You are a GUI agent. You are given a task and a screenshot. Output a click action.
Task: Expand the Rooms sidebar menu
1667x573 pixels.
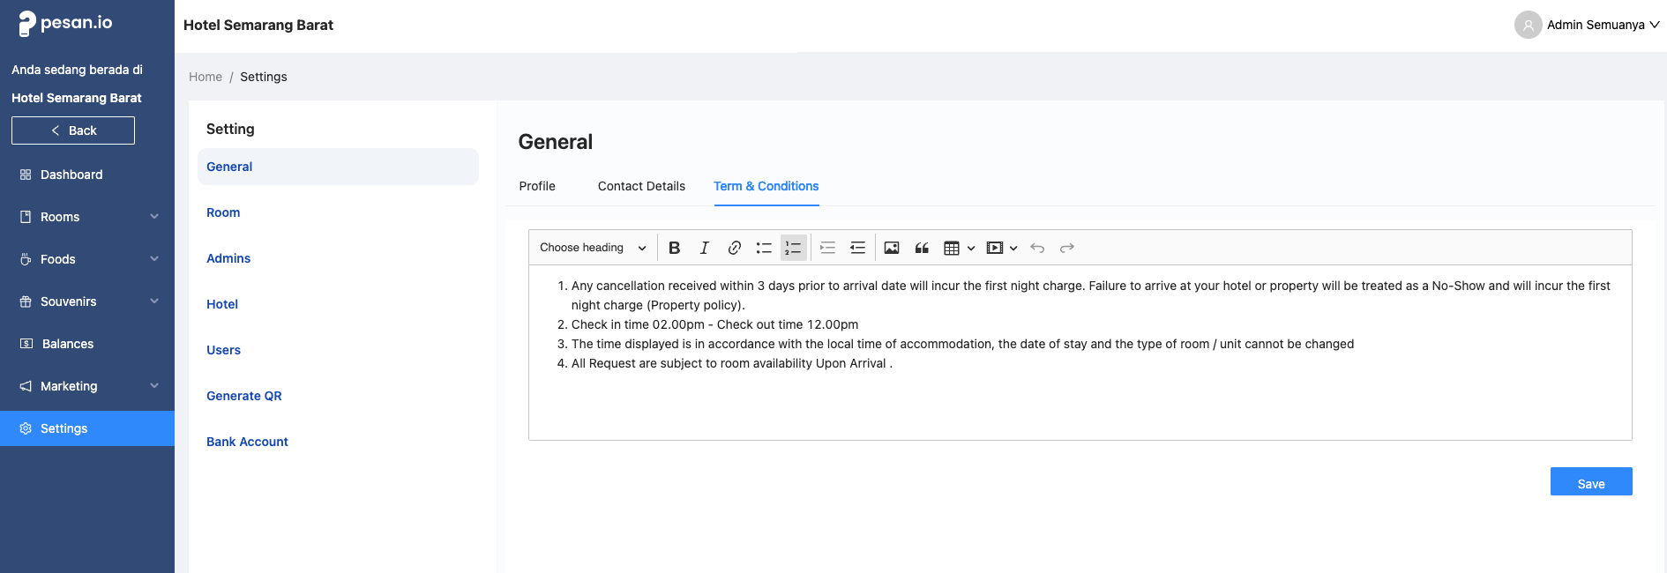point(87,217)
